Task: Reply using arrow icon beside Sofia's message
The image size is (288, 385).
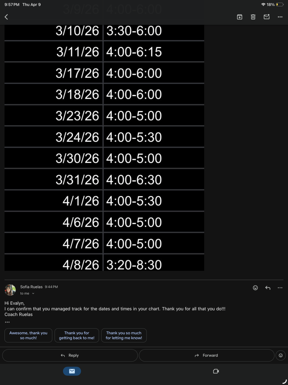Action: coord(268,288)
